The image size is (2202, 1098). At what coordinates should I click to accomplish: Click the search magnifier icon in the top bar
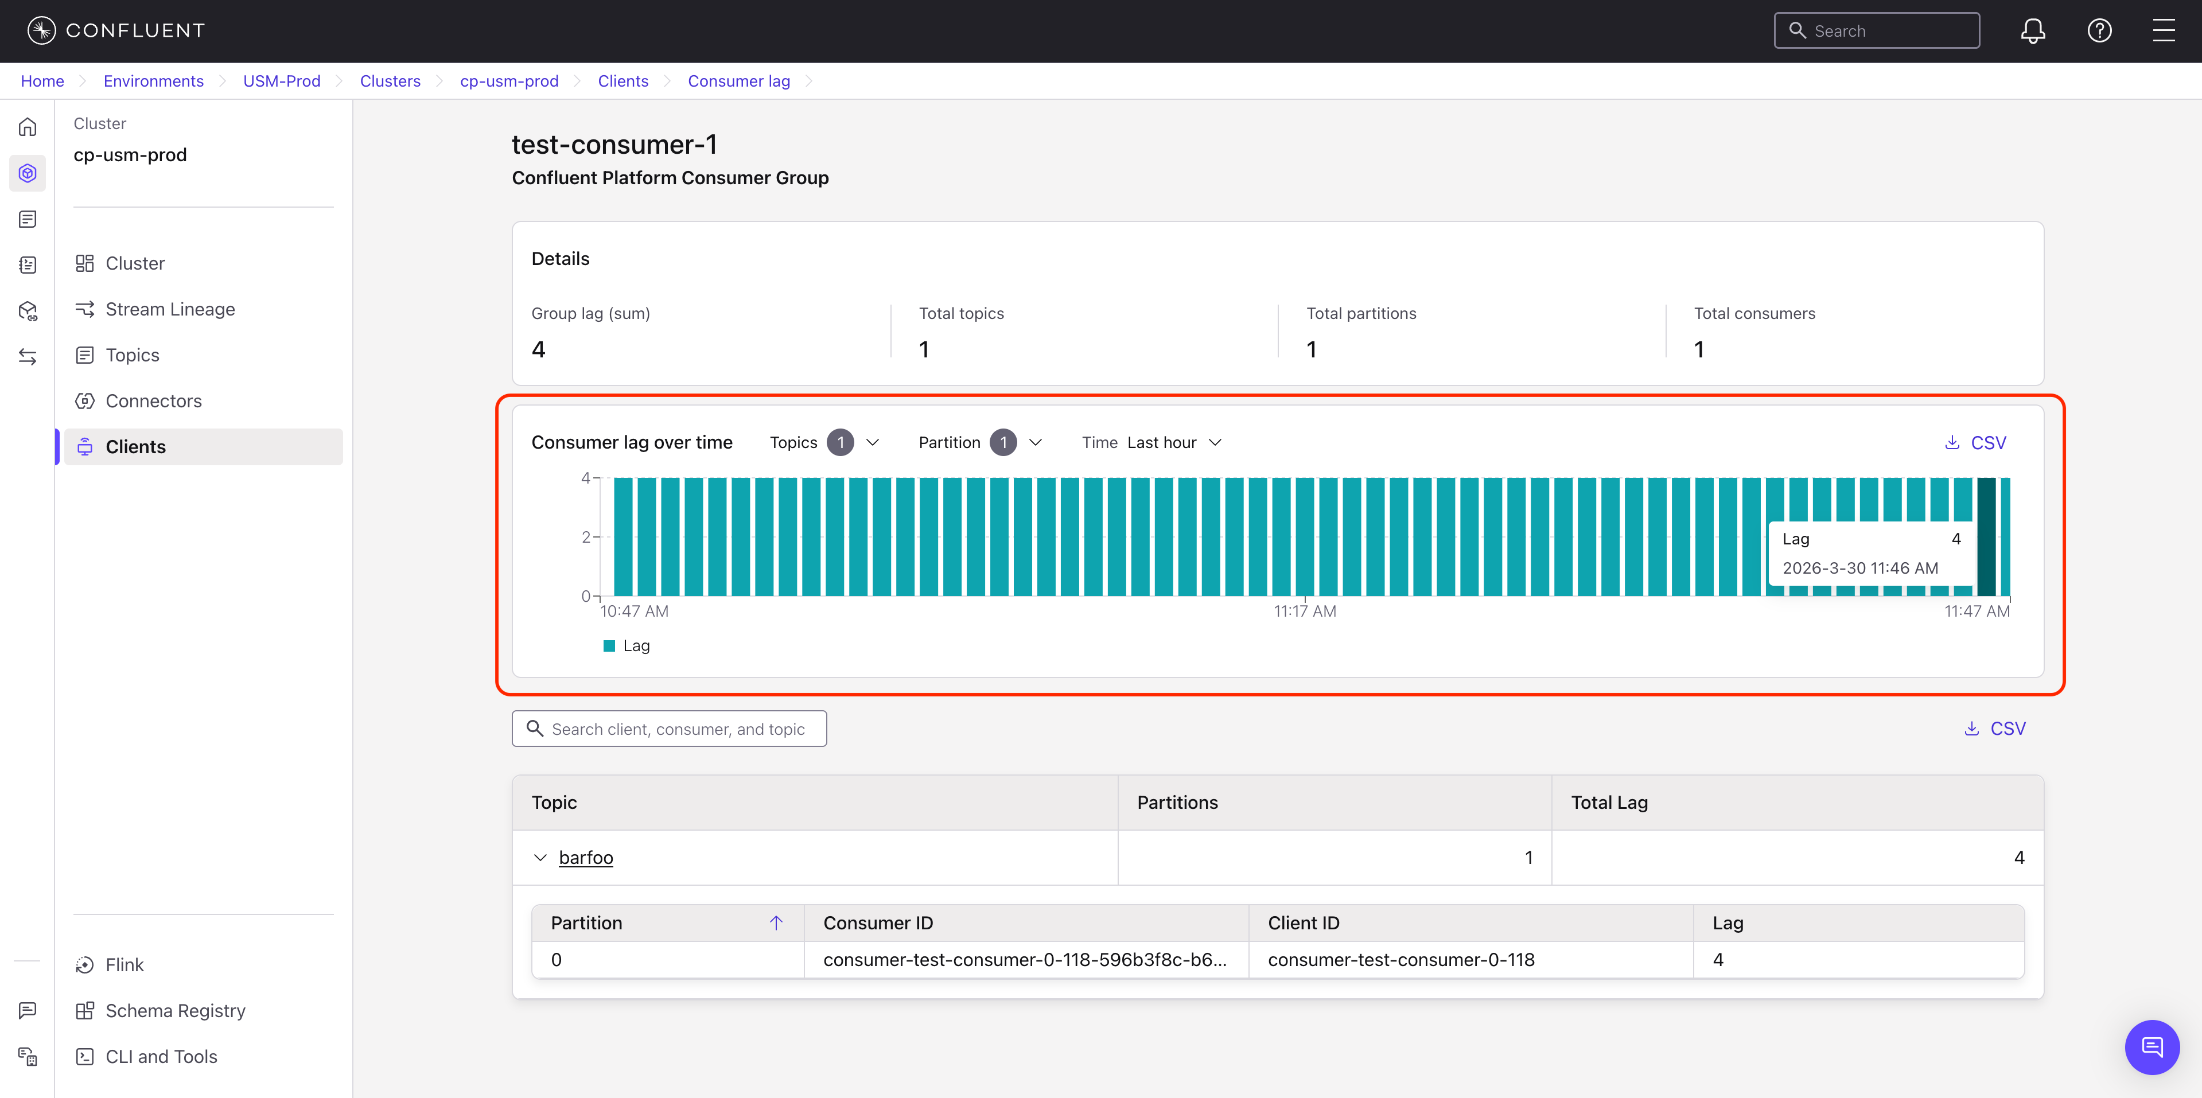pyautogui.click(x=1797, y=31)
